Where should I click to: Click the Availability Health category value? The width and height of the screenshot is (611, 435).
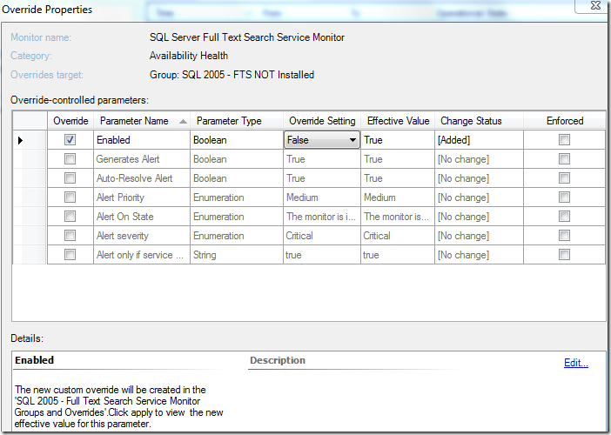click(189, 56)
